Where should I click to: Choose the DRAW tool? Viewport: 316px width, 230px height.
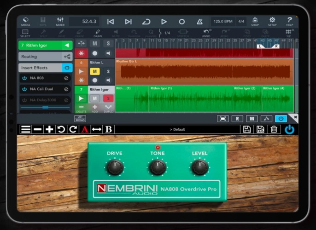click(98, 33)
